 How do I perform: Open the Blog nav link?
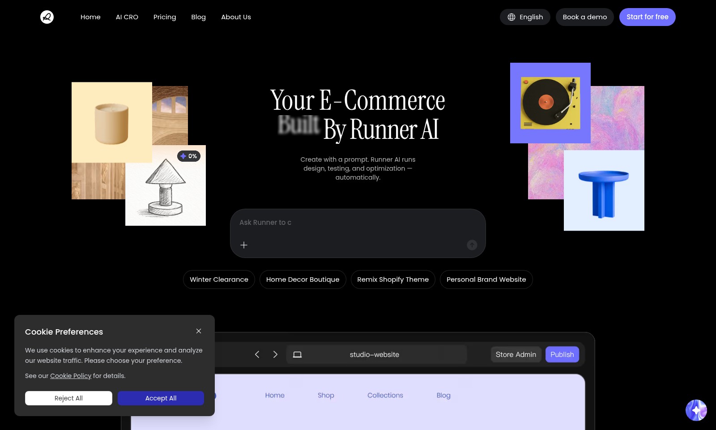click(x=198, y=17)
